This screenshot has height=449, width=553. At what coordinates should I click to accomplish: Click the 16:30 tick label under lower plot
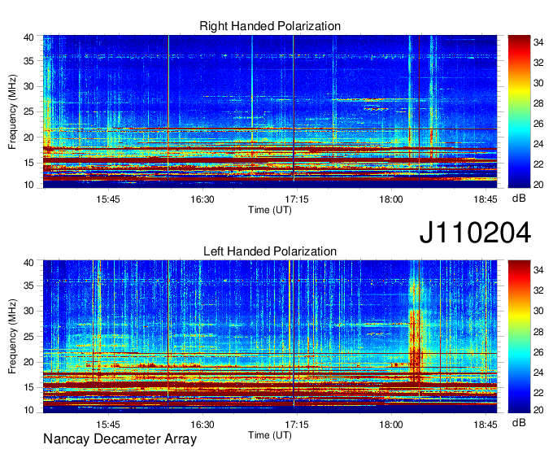[202, 425]
